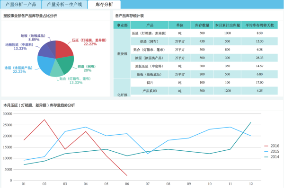Select the 产品系列1 product cell

pyautogui.click(x=150, y=91)
